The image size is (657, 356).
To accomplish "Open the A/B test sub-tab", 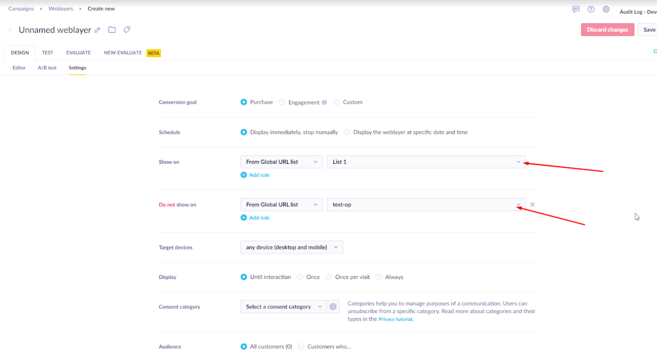I will click(47, 68).
